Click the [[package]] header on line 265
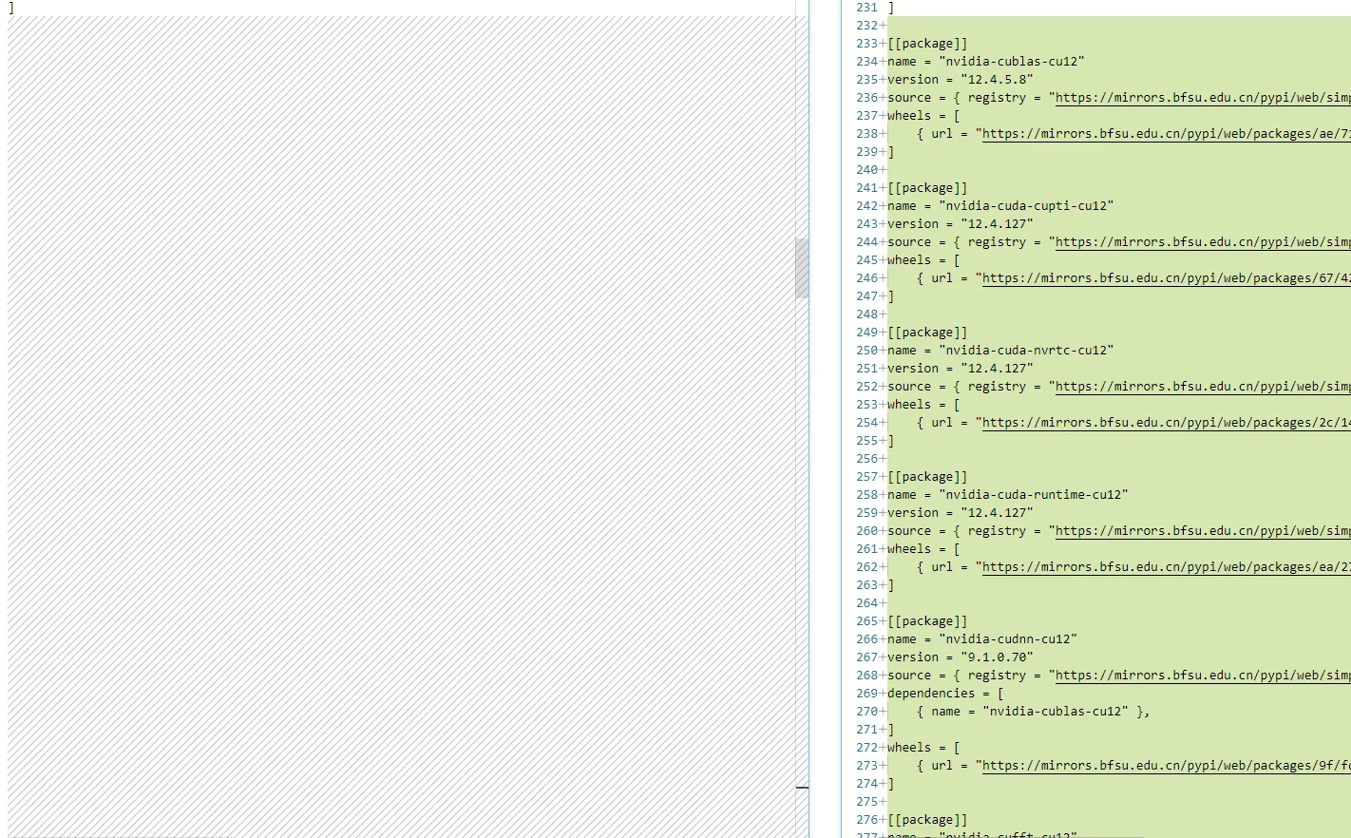This screenshot has height=838, width=1351. pos(927,621)
